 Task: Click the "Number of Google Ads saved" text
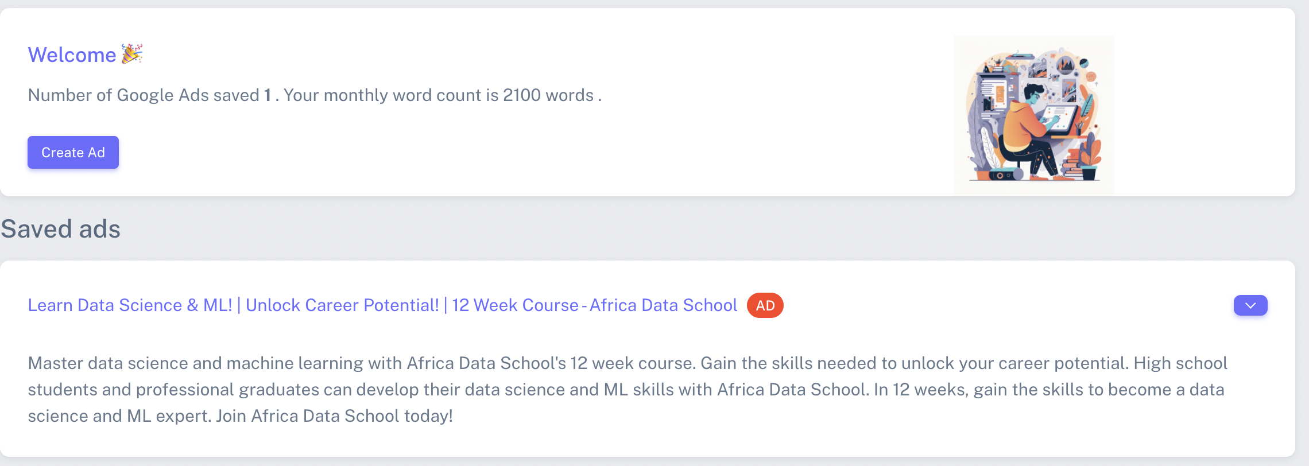pyautogui.click(x=144, y=95)
